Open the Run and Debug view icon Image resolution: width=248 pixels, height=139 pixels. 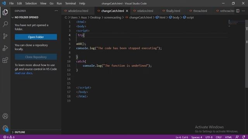click(x=5, y=48)
